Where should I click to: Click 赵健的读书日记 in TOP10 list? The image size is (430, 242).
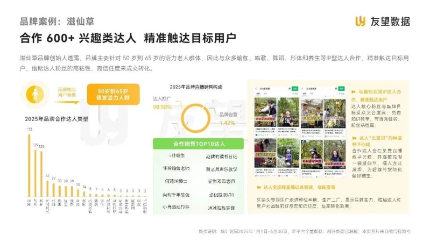(x=222, y=157)
